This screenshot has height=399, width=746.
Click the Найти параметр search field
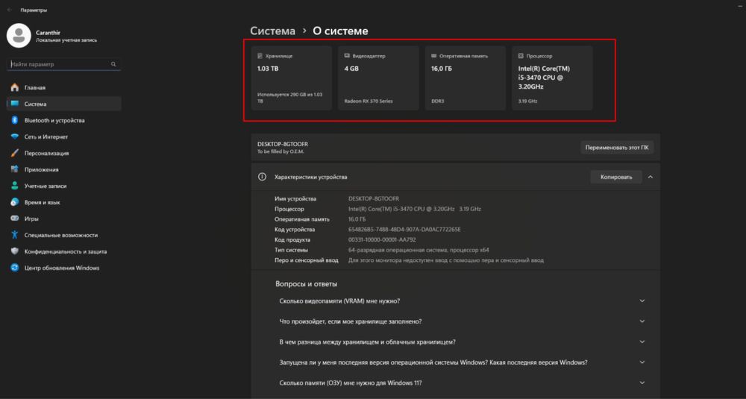click(58, 65)
